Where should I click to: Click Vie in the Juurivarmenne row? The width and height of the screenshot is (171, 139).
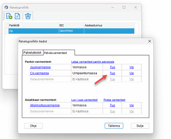(x=132, y=67)
